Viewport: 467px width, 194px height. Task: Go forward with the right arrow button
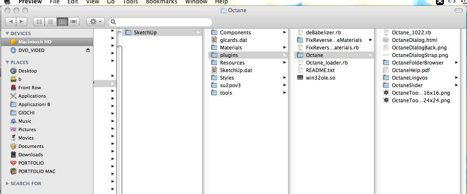point(21,22)
